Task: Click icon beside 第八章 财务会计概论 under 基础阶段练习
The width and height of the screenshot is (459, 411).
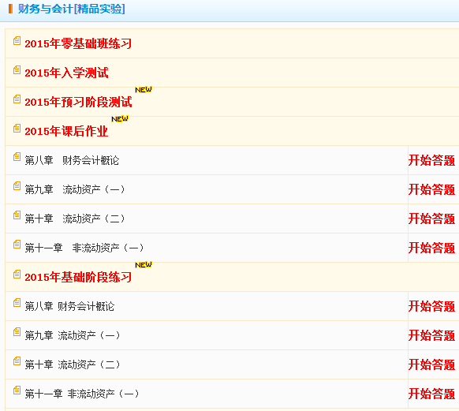Action: tap(17, 303)
